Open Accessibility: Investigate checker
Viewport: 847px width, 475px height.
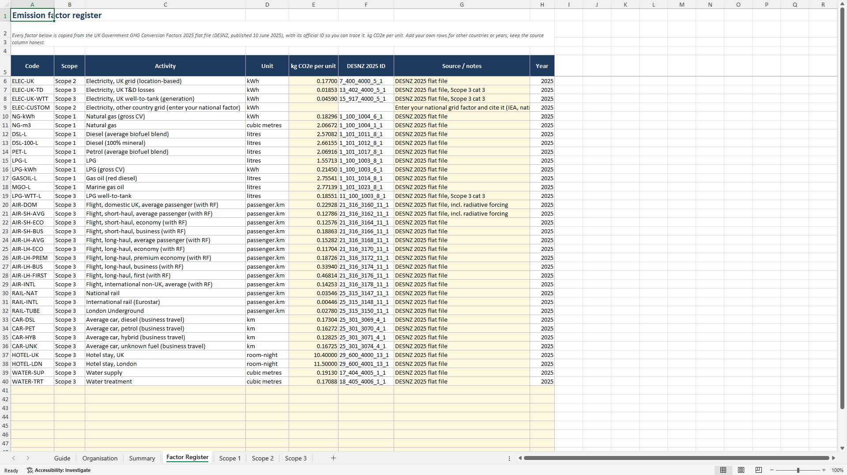(59, 470)
